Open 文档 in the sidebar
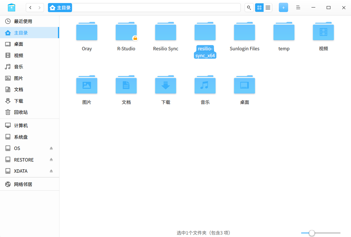Viewport: 351px width, 237px height. click(x=29, y=89)
